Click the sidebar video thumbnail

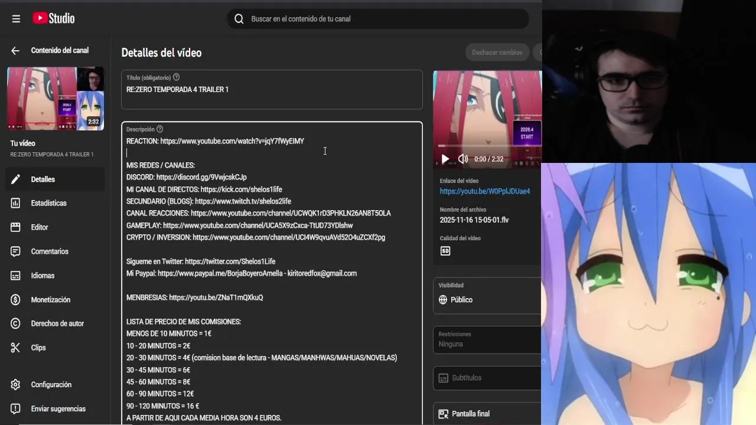click(x=56, y=99)
